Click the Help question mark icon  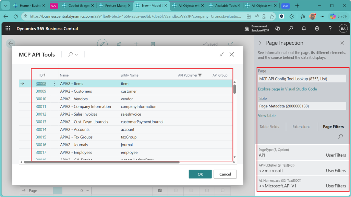click(x=330, y=29)
